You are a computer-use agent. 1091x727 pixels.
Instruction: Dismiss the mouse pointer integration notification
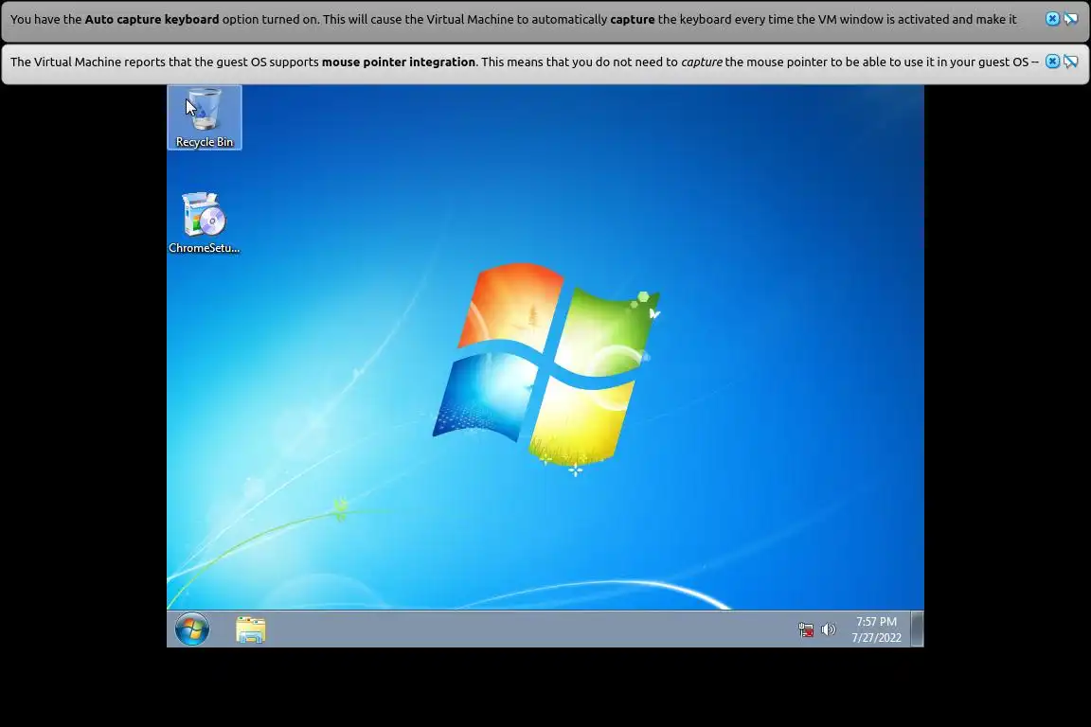[x=1053, y=62]
